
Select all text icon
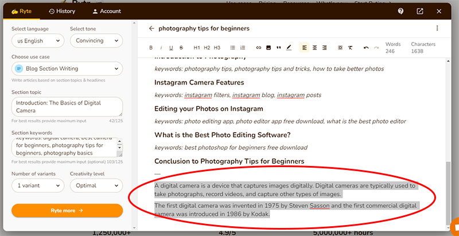[340, 48]
